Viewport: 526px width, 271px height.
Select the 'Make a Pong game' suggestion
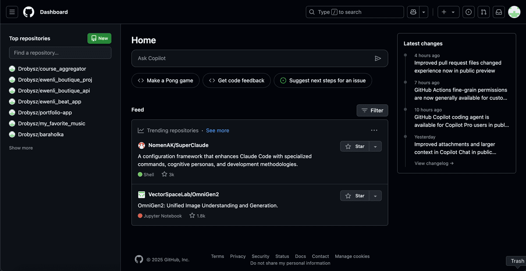(166, 81)
